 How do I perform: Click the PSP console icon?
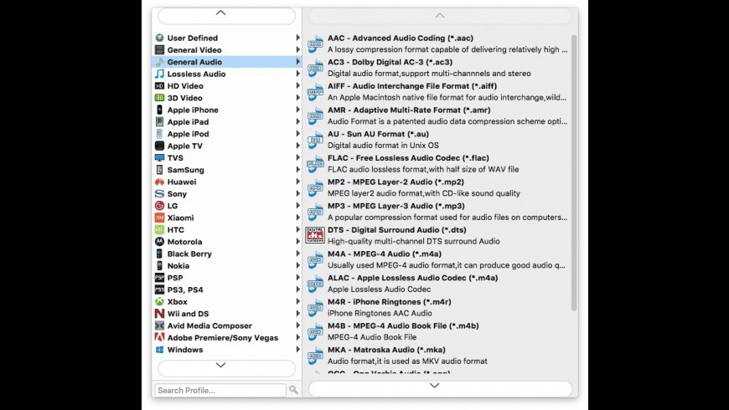(x=159, y=278)
